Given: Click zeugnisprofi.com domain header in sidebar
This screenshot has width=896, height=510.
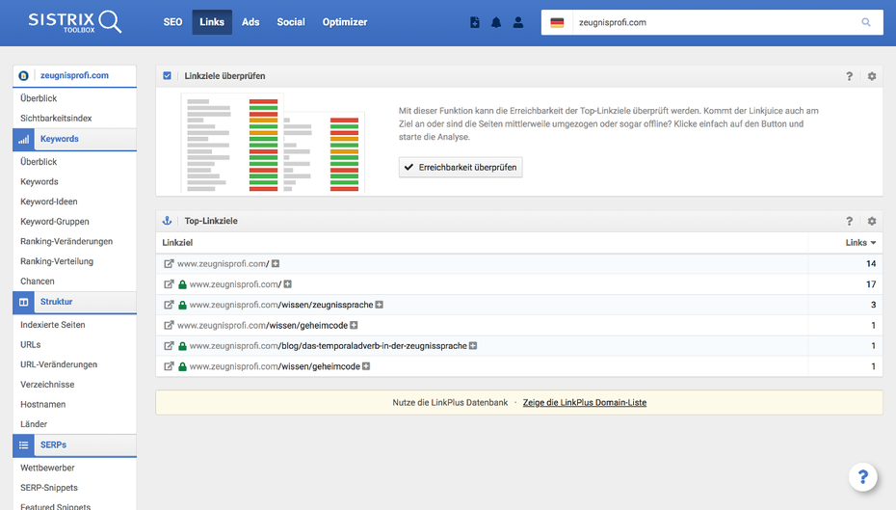Looking at the screenshot, I should (x=74, y=75).
